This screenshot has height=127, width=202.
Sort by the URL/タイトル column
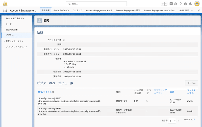coord(45,92)
